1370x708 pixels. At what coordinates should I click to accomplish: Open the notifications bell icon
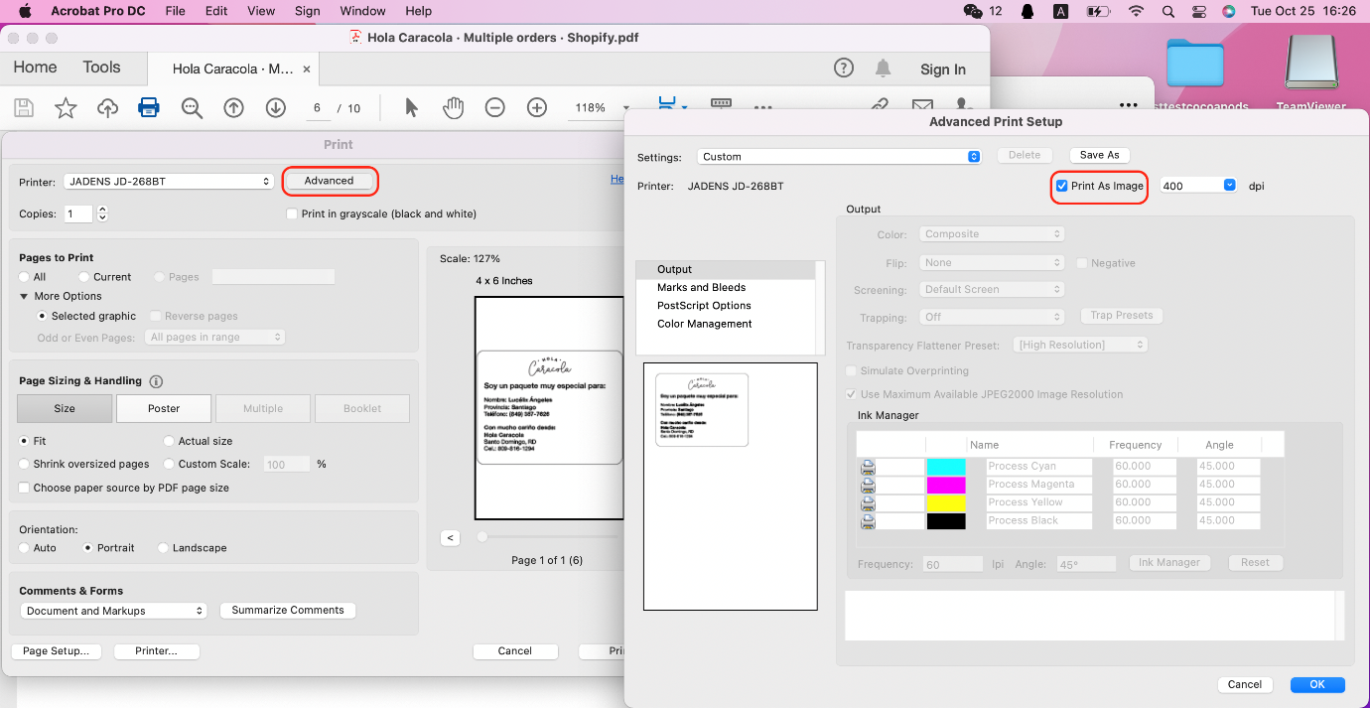click(x=883, y=68)
